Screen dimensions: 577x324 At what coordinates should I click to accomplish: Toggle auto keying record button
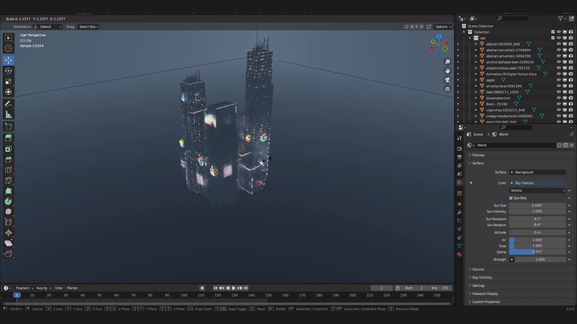pyautogui.click(x=202, y=288)
